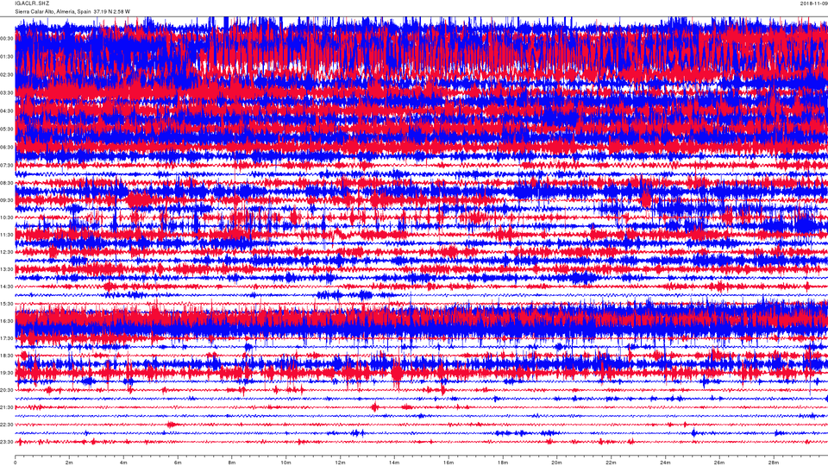The width and height of the screenshot is (828, 466).
Task: Click the 0 tick label on the minute axis
Action: pyautogui.click(x=16, y=463)
